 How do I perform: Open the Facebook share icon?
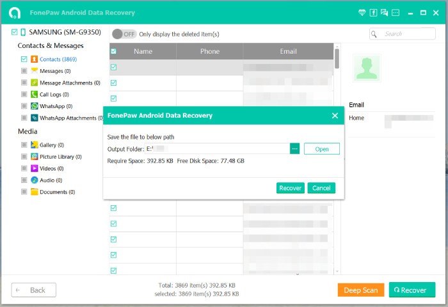(x=374, y=12)
